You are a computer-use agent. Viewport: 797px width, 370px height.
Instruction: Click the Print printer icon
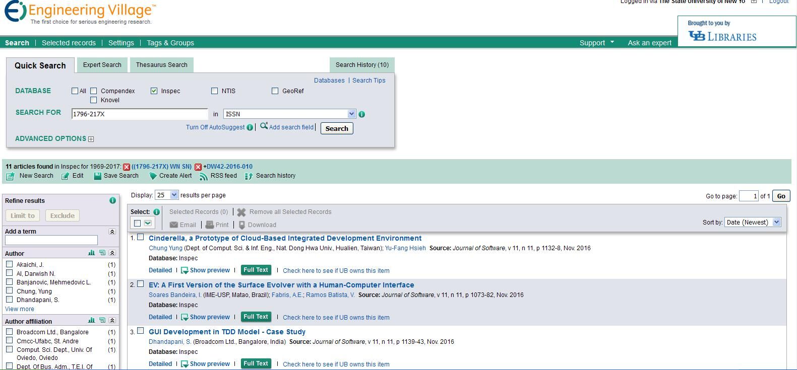click(x=210, y=225)
